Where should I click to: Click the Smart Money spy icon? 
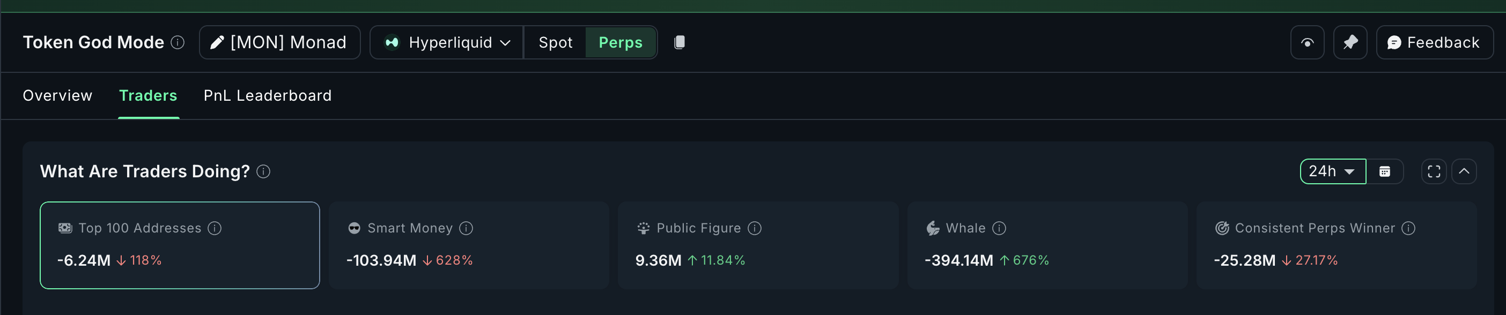pos(355,228)
